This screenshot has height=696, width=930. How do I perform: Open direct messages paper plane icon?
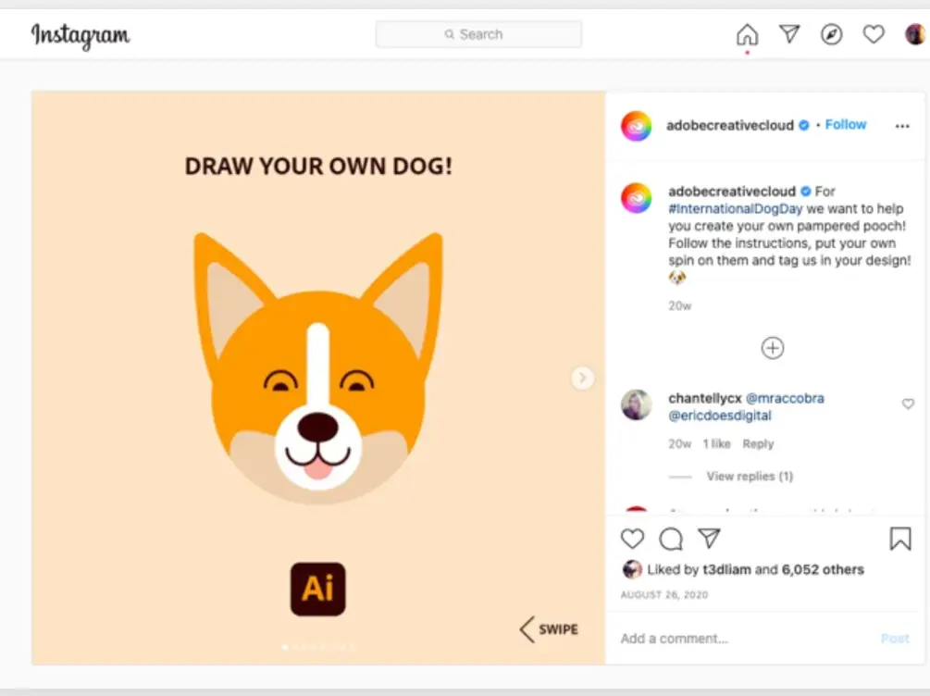coord(789,34)
